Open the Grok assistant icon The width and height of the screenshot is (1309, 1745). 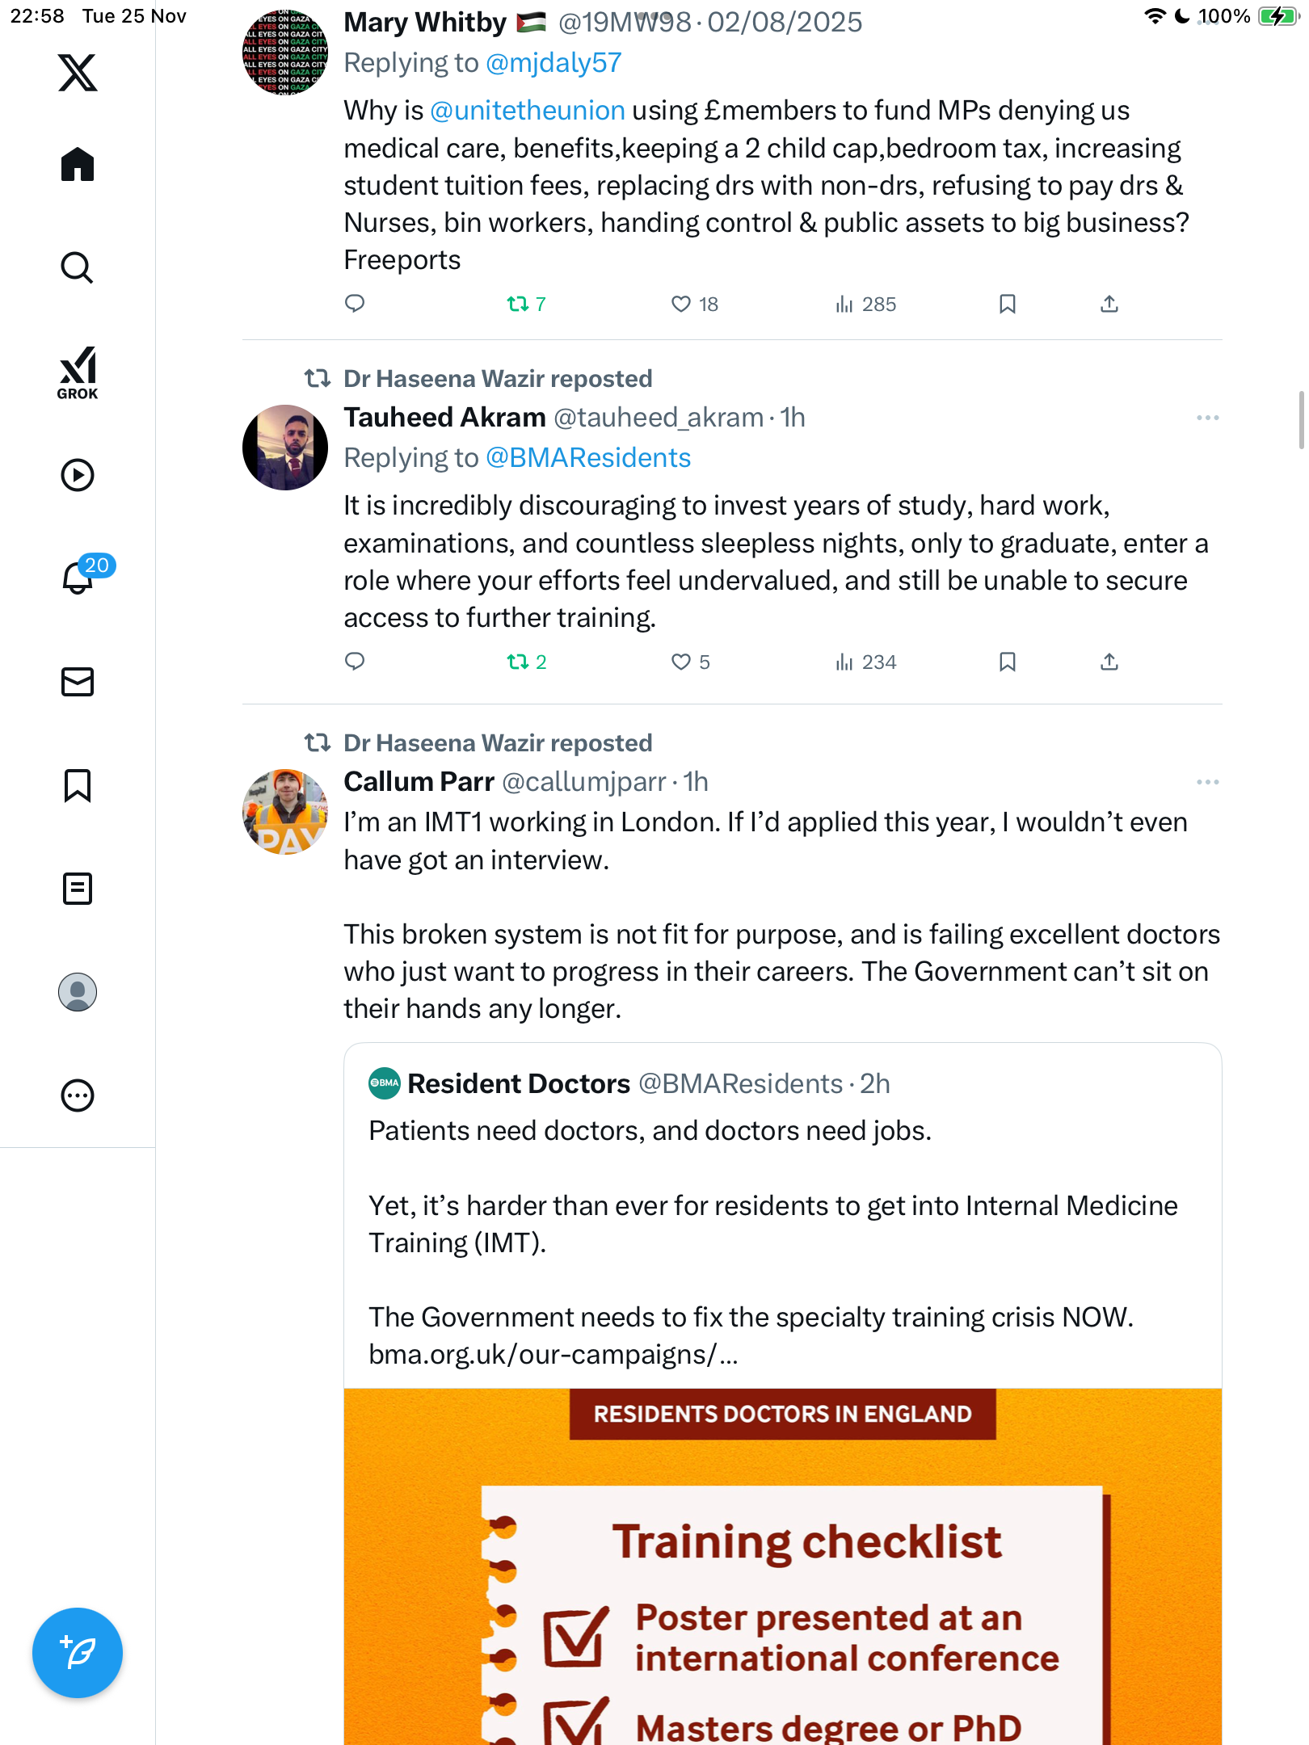[78, 372]
